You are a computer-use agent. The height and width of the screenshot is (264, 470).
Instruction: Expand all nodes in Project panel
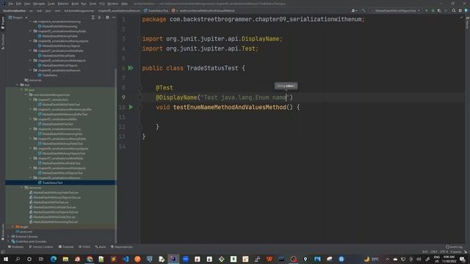[x=93, y=18]
